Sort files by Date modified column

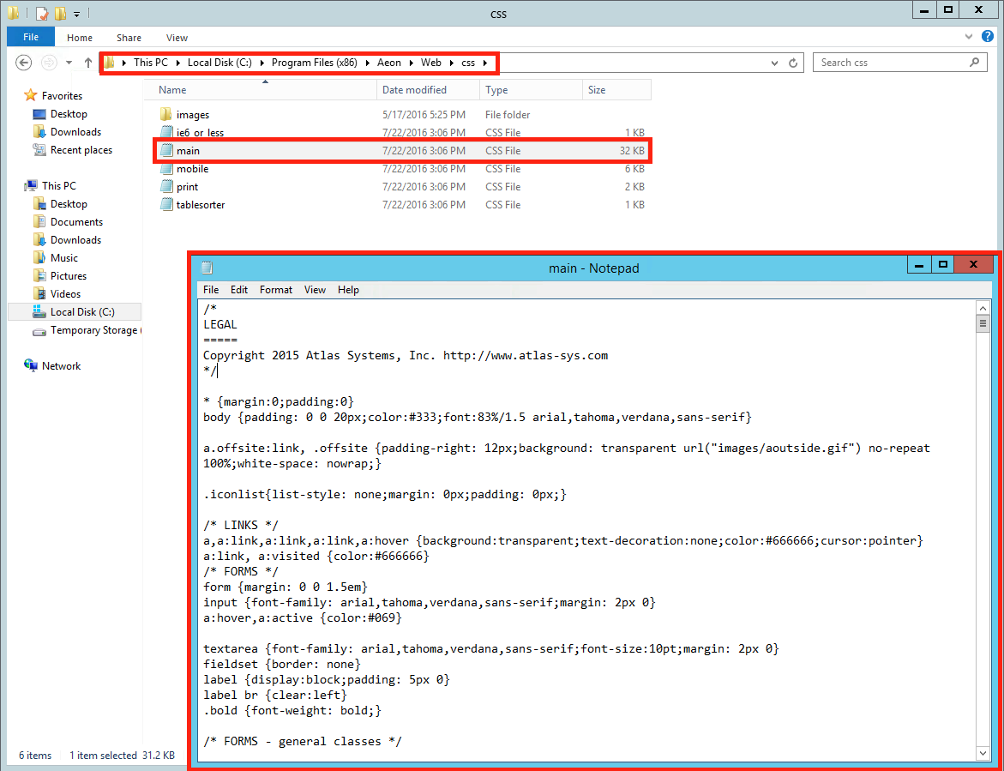414,90
